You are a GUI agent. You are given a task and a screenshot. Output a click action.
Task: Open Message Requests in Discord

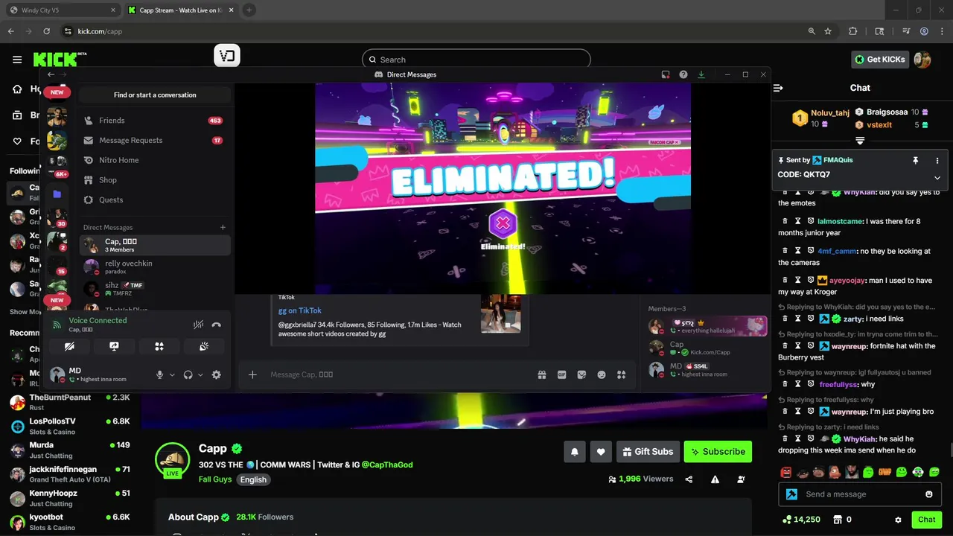[155, 140]
